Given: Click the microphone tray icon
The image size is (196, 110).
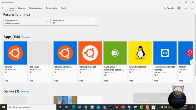Looking at the screenshot, I should point(162,107).
